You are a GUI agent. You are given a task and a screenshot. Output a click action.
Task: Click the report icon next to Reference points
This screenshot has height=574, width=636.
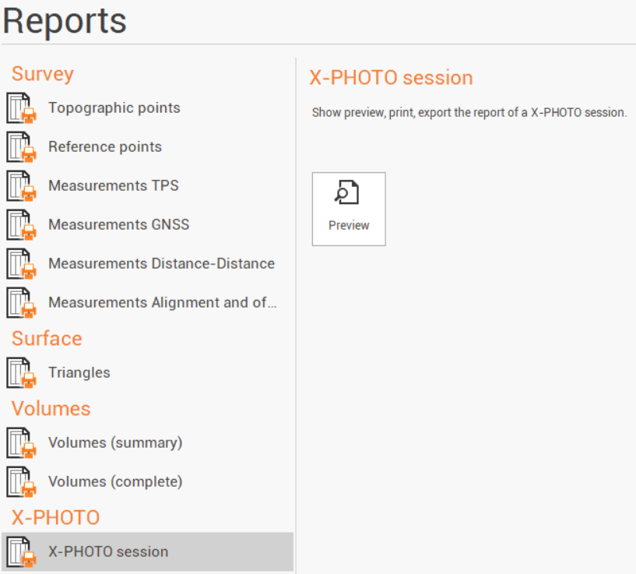coord(21,147)
